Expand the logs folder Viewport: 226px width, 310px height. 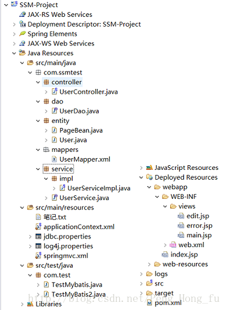[x=141, y=274]
